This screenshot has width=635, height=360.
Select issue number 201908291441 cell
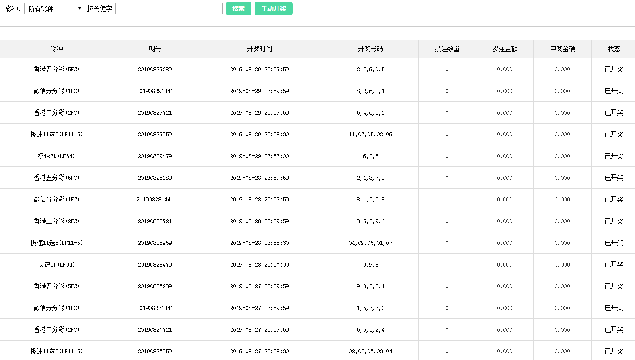(155, 91)
